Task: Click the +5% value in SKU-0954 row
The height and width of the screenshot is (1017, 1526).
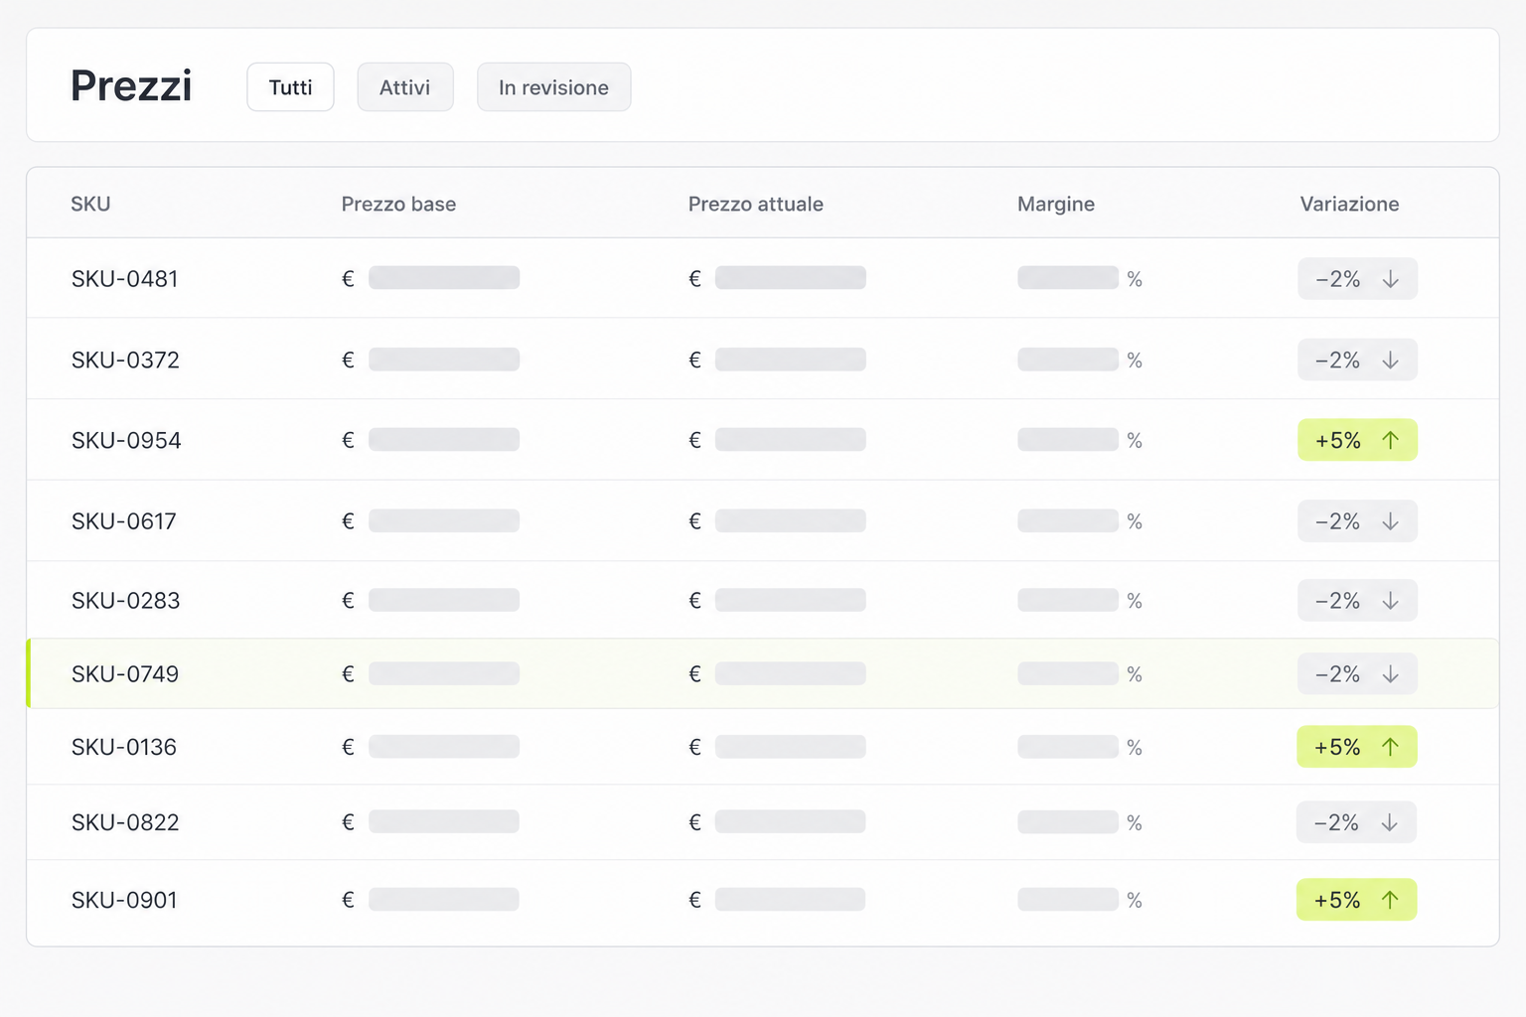Action: point(1337,440)
